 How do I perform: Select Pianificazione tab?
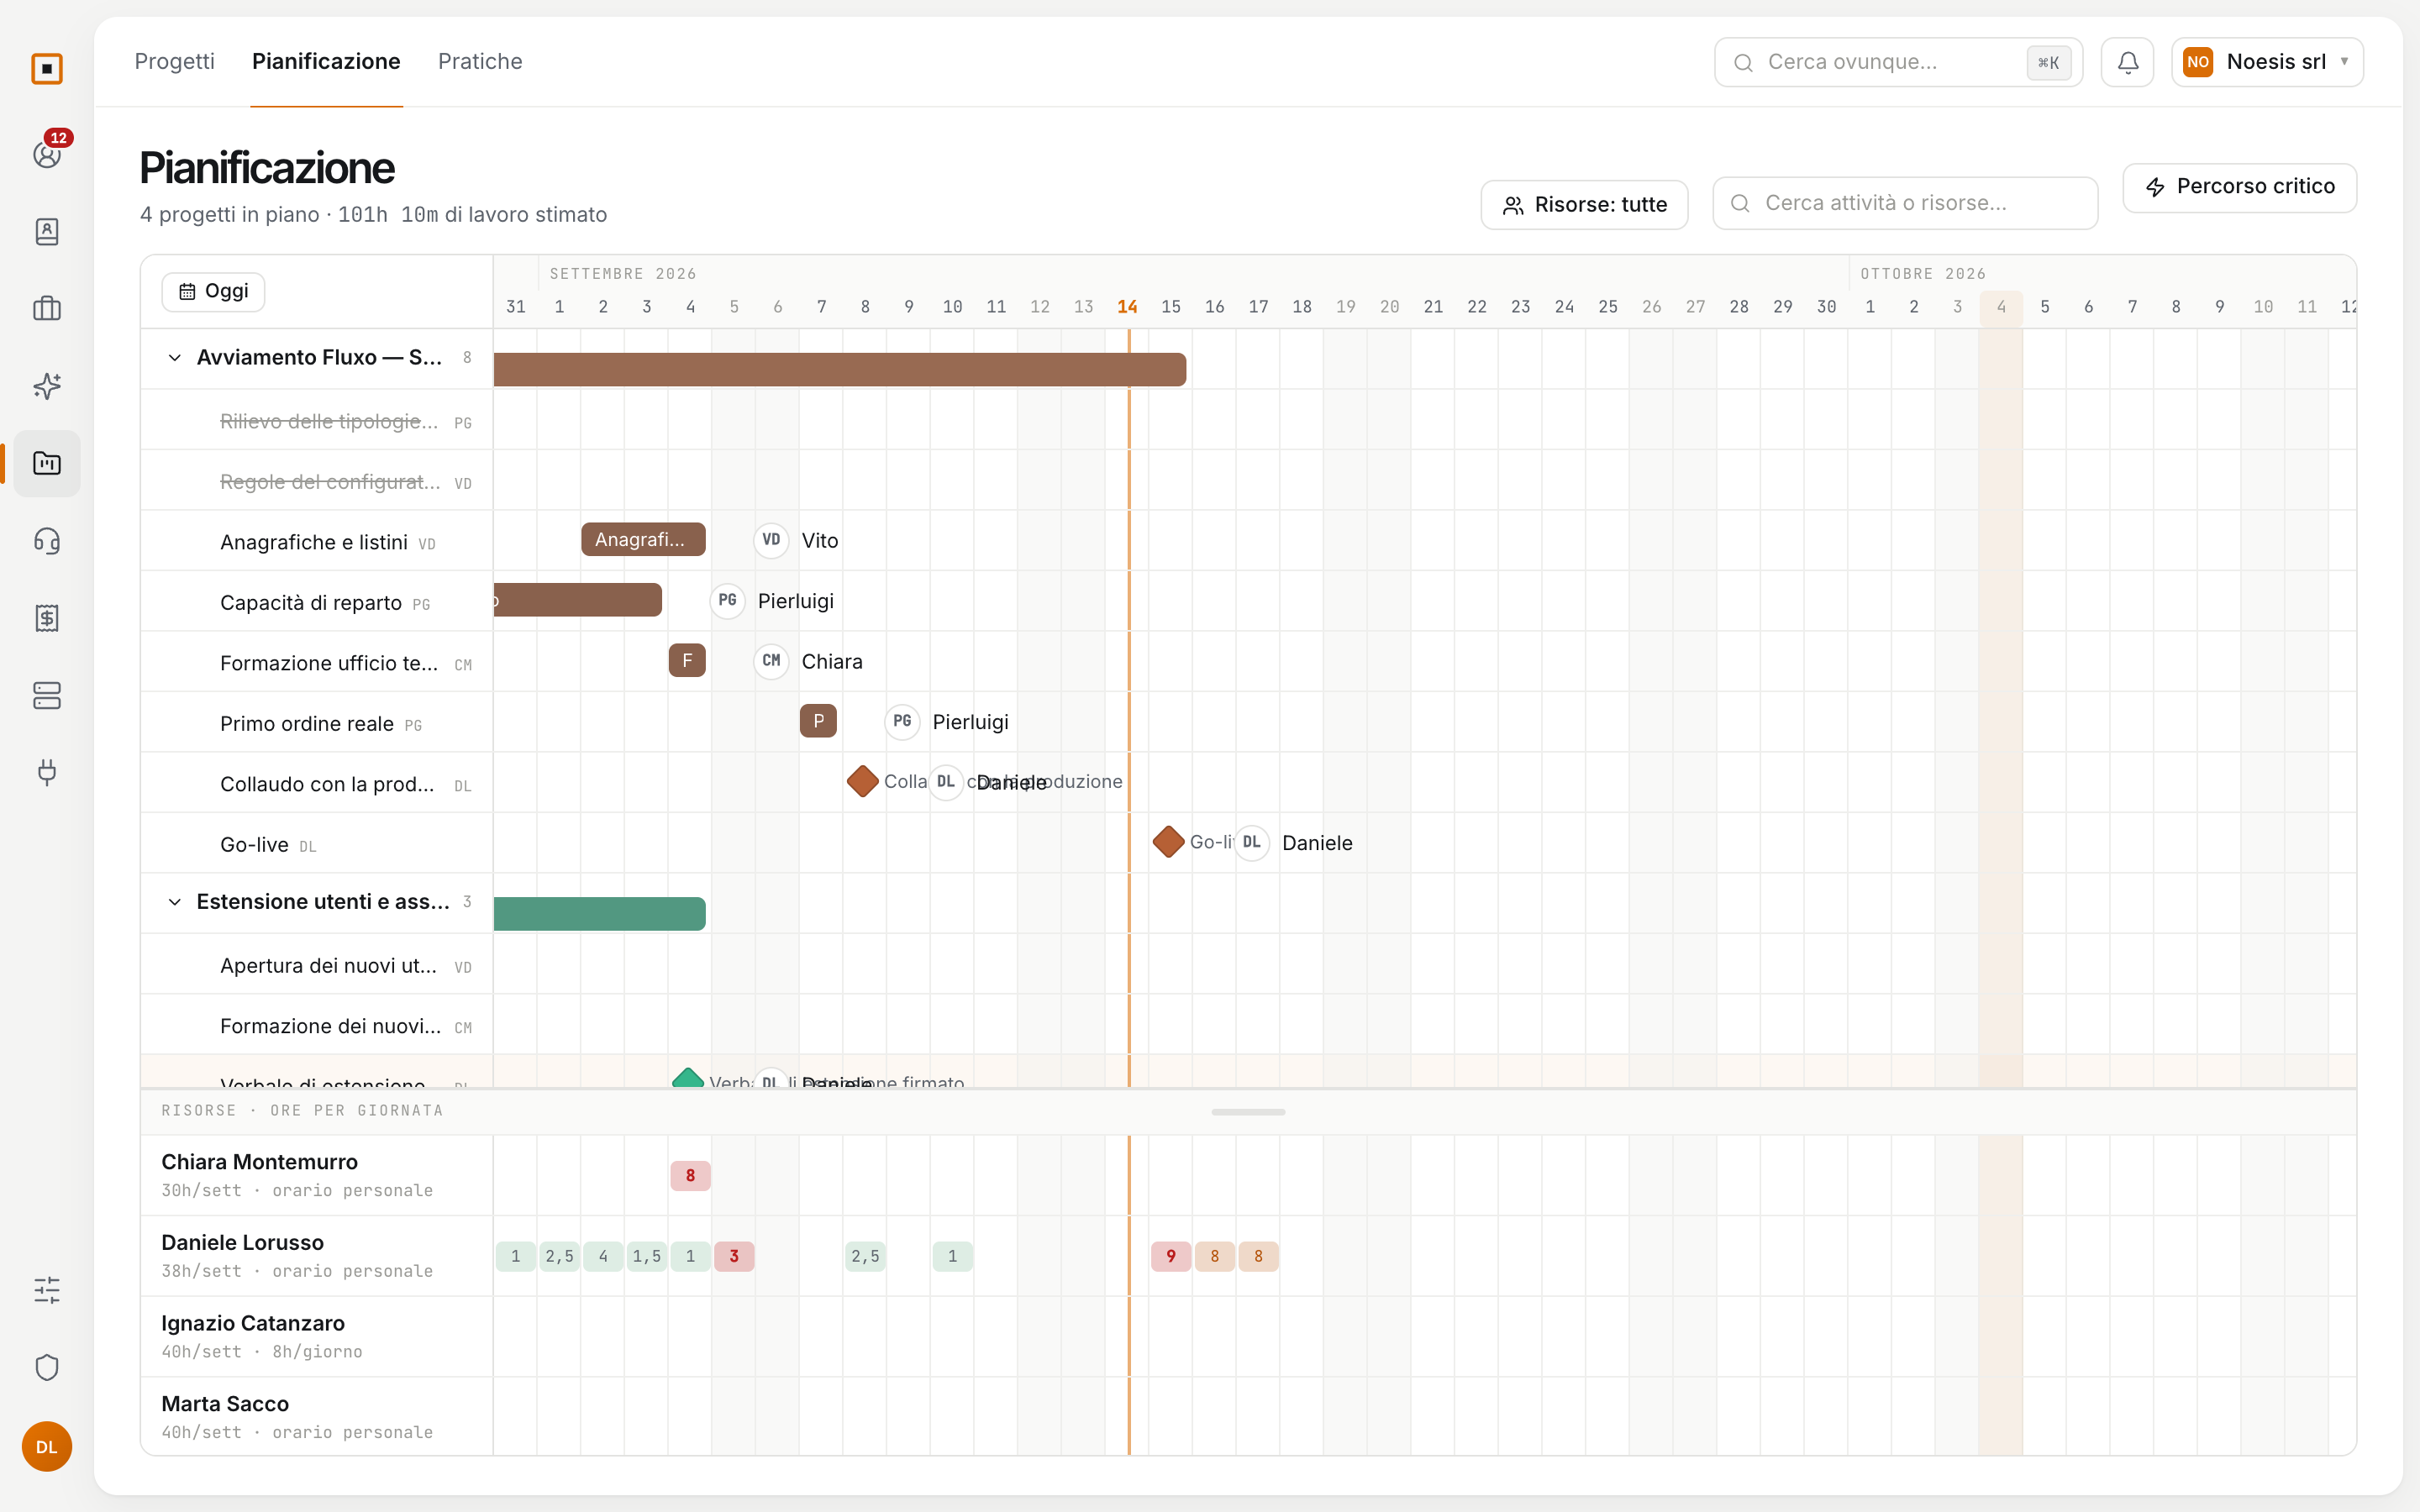(x=326, y=61)
